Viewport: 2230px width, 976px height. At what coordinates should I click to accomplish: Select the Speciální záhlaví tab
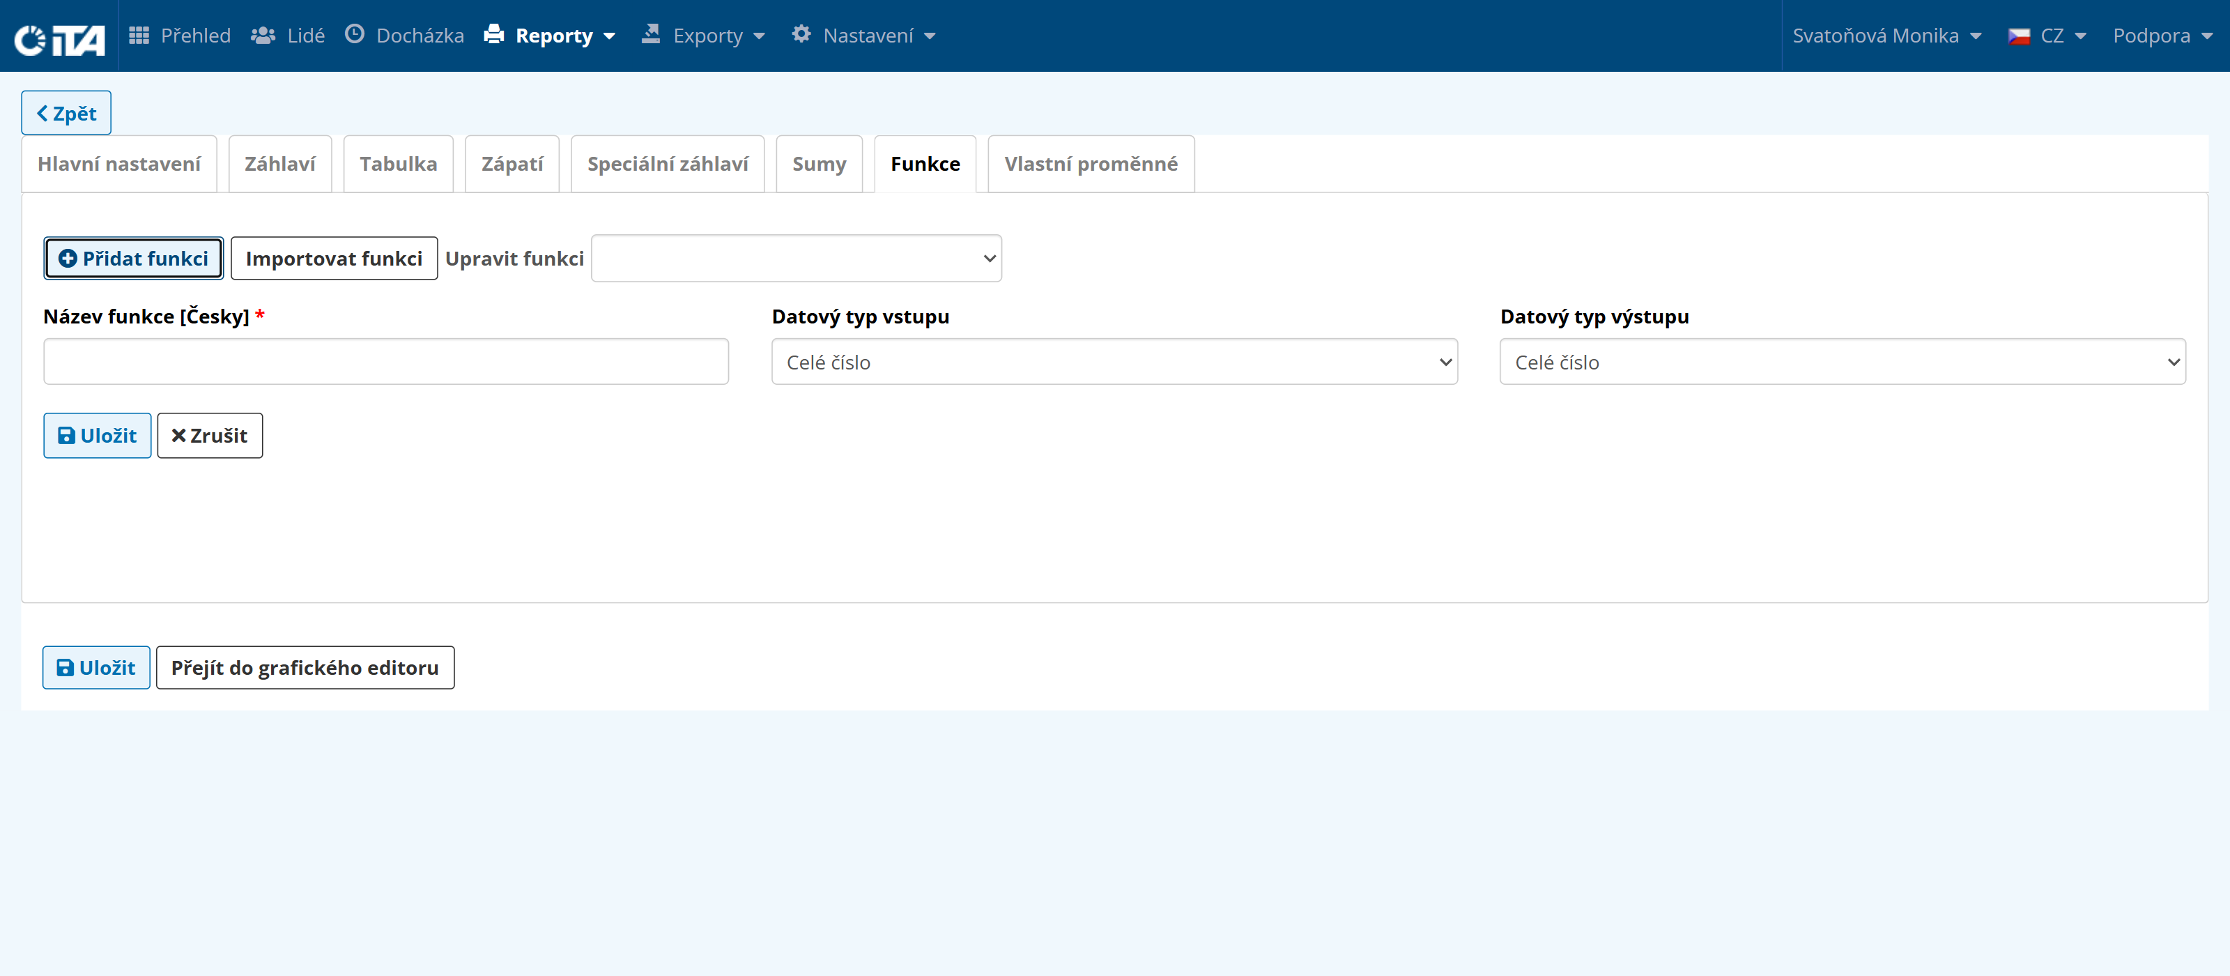[668, 164]
